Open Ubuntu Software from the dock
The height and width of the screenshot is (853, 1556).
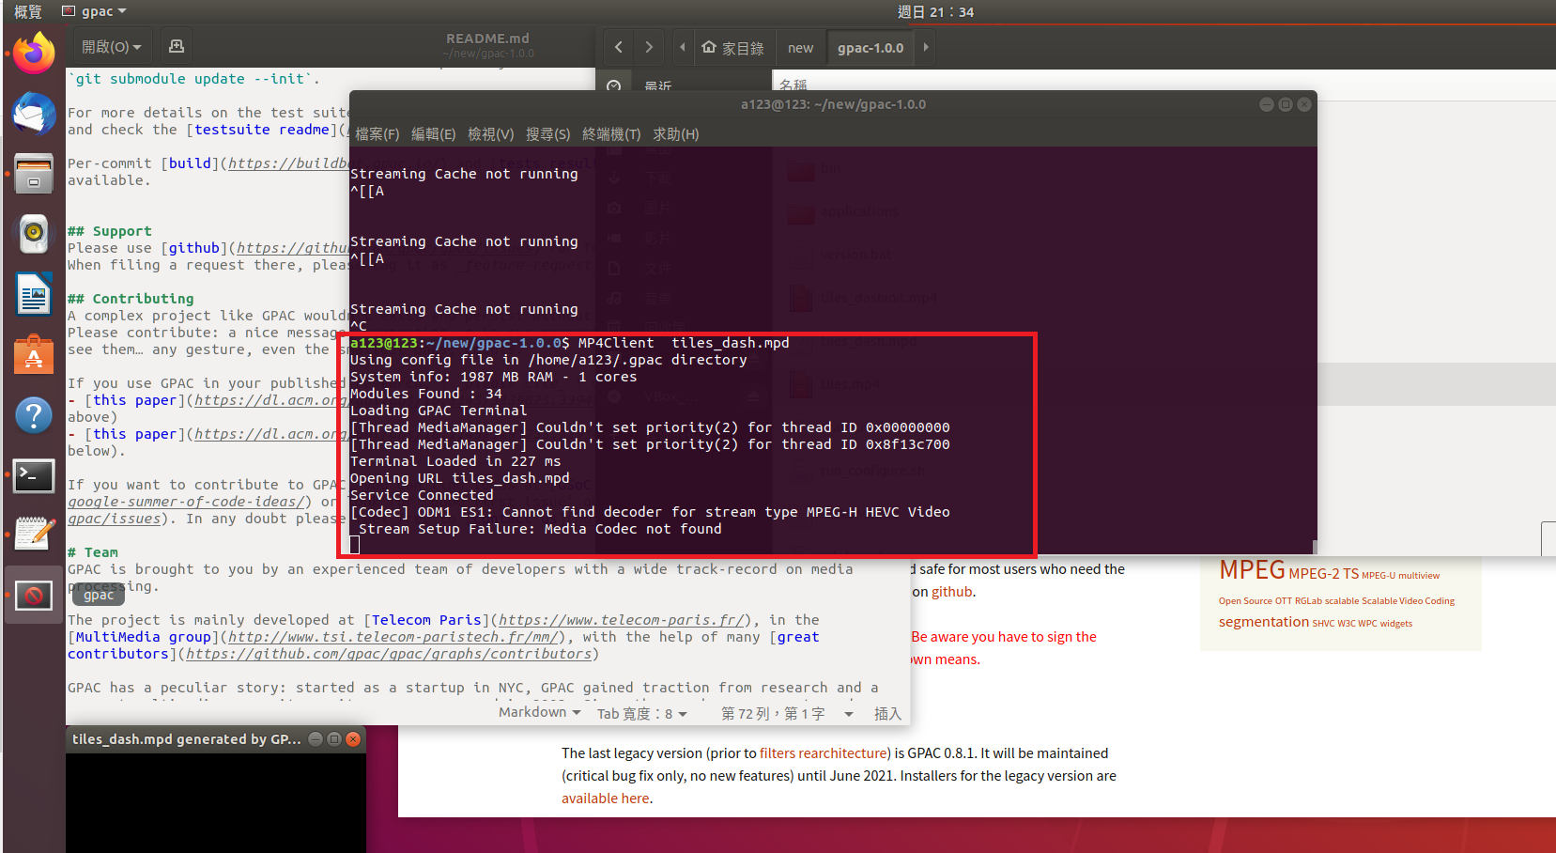(34, 354)
